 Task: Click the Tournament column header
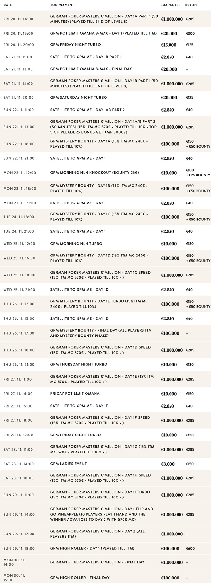pos(62,5)
